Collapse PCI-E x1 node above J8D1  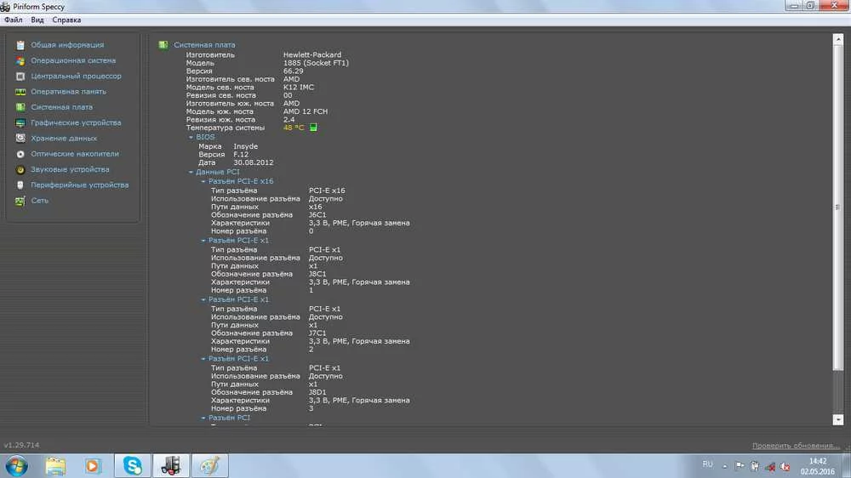click(x=203, y=359)
